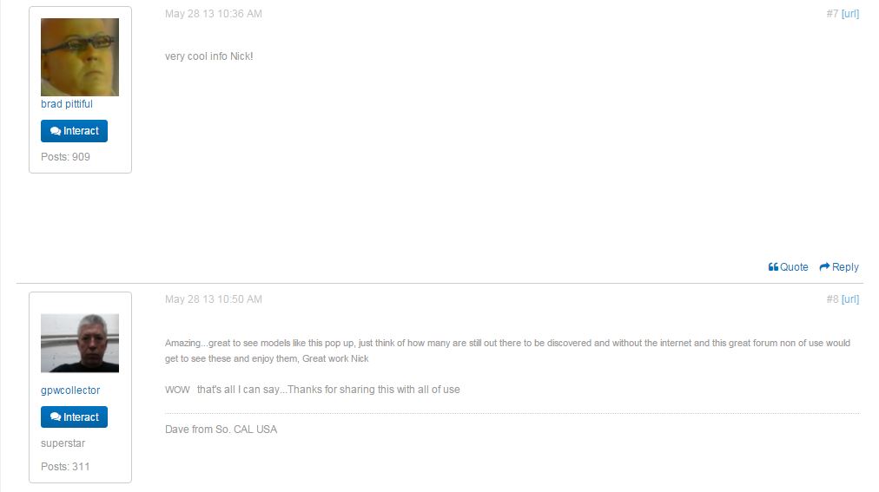Click the Quote text link on post #7
Viewport: 879px width, 492px height.
[x=794, y=267]
